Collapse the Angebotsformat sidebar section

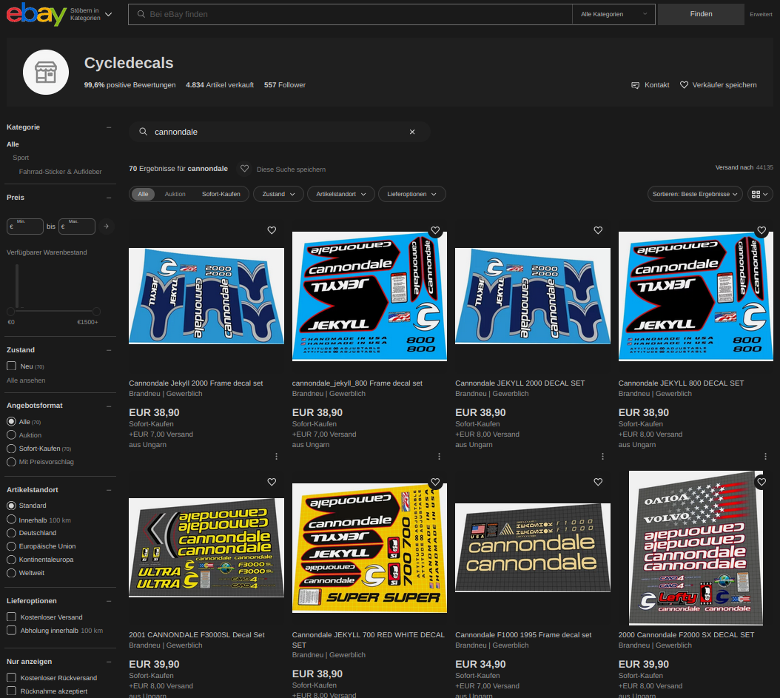[x=109, y=406]
